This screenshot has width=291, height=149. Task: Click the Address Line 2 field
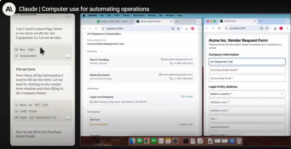click(247, 110)
